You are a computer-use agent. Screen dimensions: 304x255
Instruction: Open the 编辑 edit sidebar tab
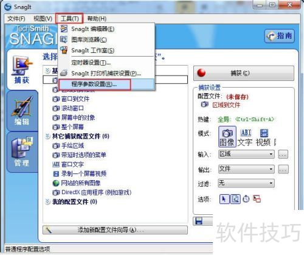tap(22, 111)
